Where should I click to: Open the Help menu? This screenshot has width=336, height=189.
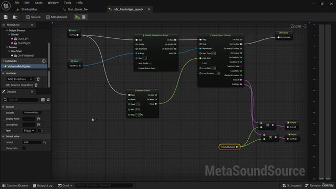tap(79, 3)
